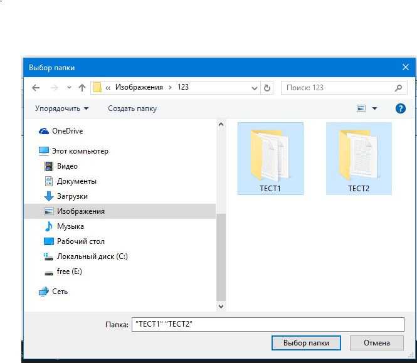This screenshot has height=363, width=417.
Task: Close the Выбор папки dialog
Action: (x=406, y=67)
